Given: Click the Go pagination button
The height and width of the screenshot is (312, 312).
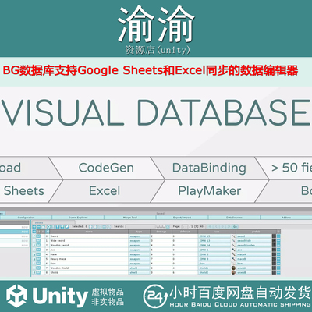Looking at the screenshot, I should pyautogui.click(x=235, y=227).
